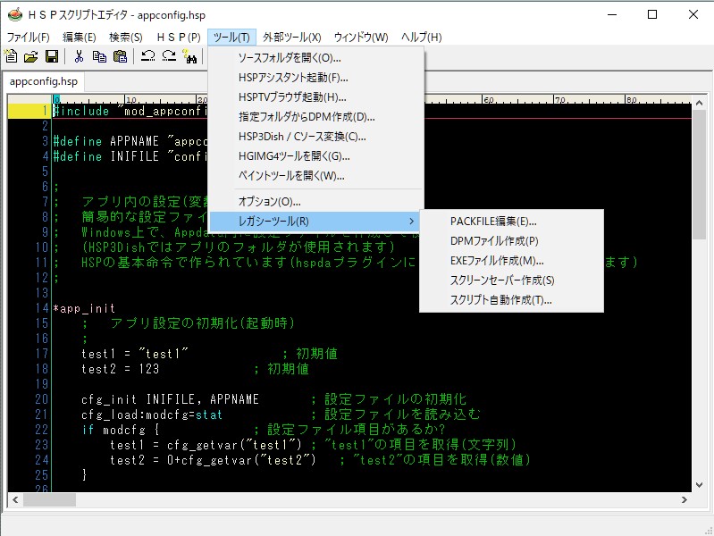
Task: Select スクリプト自動作成(T)... in the submenu
Action: click(x=511, y=299)
